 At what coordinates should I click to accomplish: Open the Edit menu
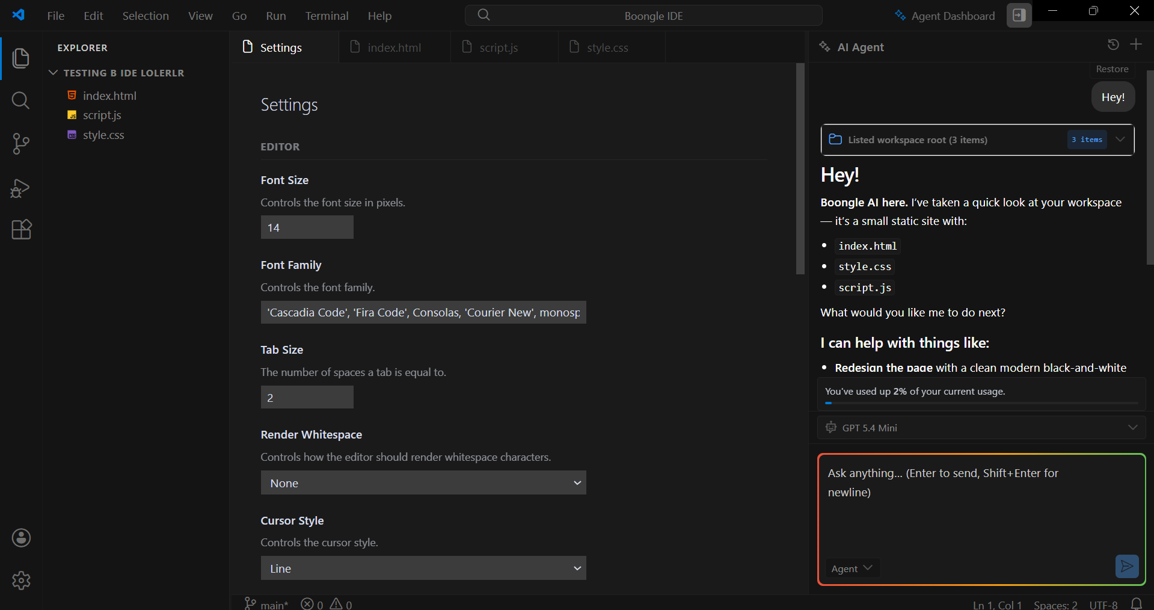pos(93,16)
